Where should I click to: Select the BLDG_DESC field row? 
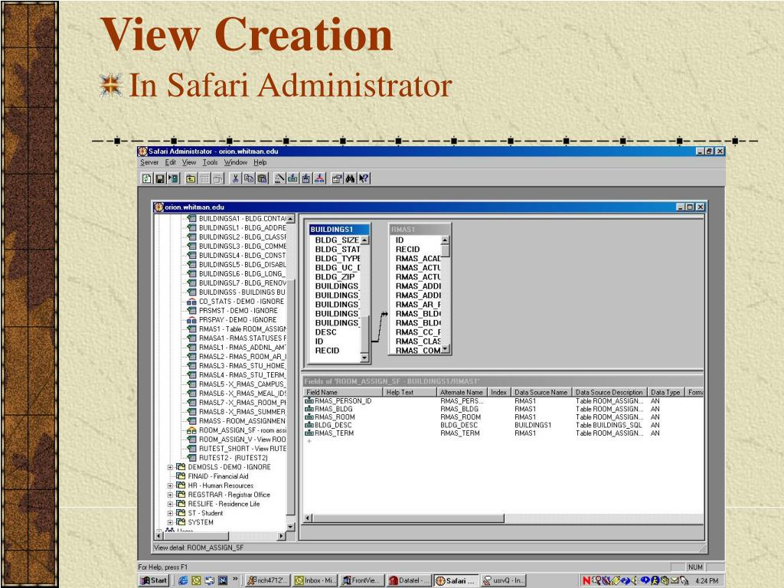pyautogui.click(x=504, y=425)
